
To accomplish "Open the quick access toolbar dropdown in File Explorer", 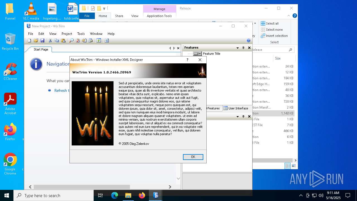I will click(104, 9).
